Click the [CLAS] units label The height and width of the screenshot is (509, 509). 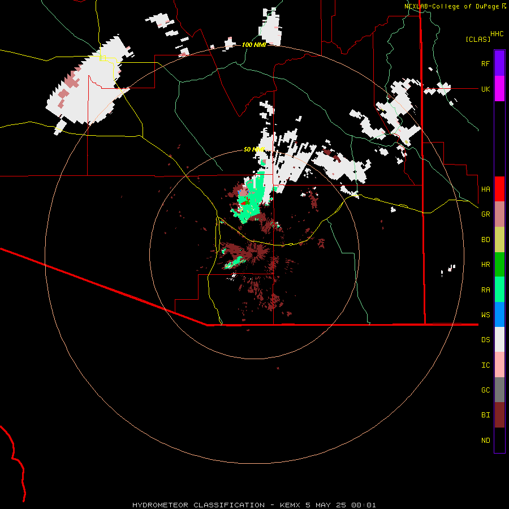click(478, 39)
